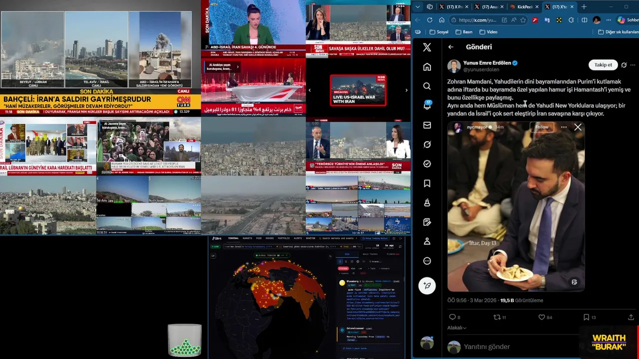Open the Bookmarks icon in X sidebar
639x359 pixels.
427,183
